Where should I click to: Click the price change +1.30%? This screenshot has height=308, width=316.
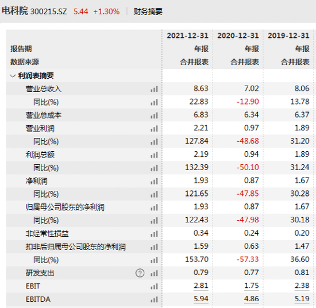[106, 11]
